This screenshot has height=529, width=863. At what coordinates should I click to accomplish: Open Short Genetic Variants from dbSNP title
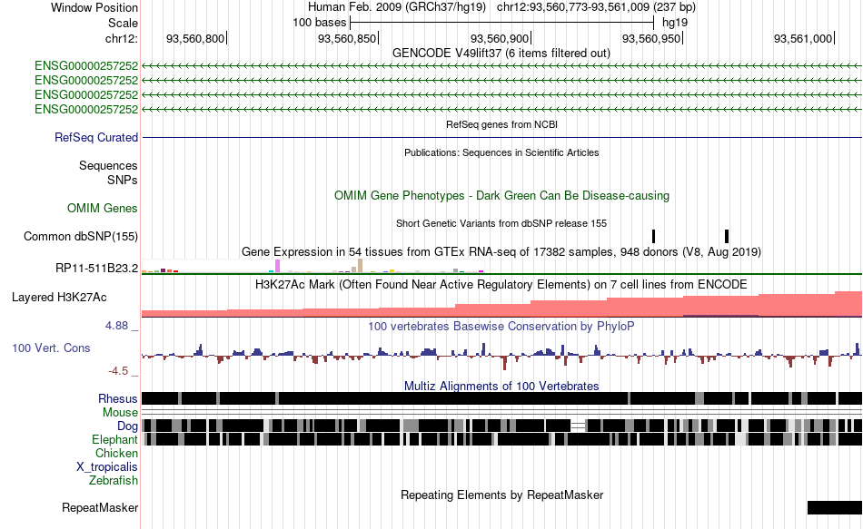tap(501, 224)
